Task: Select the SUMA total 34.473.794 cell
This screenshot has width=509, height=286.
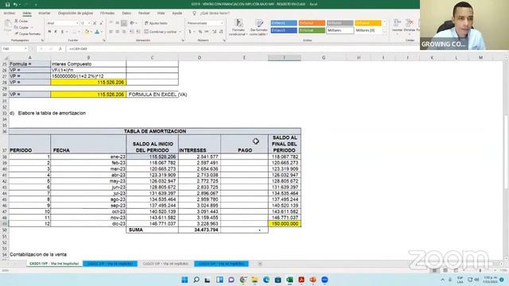Action: (x=200, y=230)
